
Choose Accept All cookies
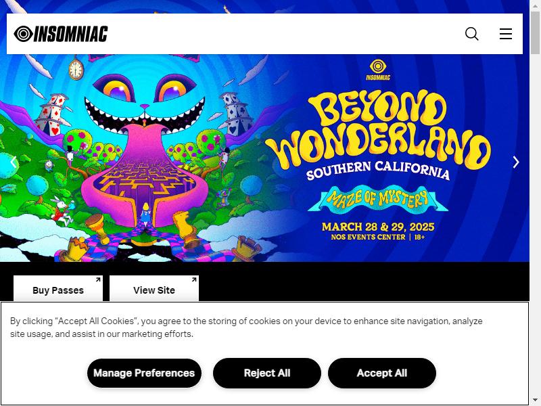(382, 373)
